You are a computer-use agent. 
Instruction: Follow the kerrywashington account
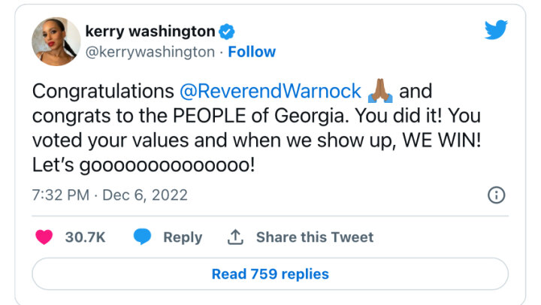[x=252, y=52]
